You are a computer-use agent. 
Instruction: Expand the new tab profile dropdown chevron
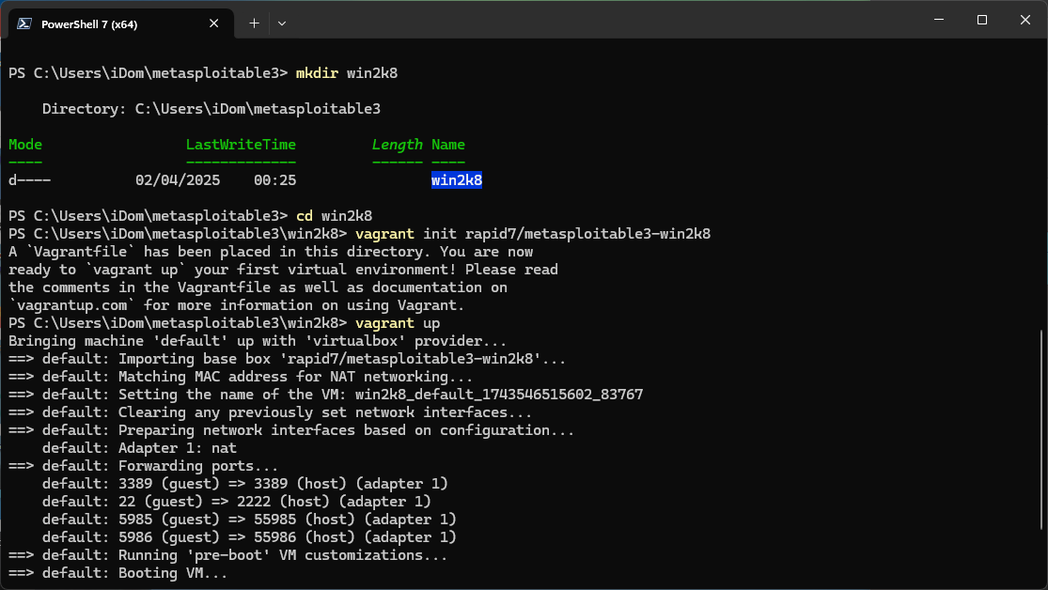(282, 23)
